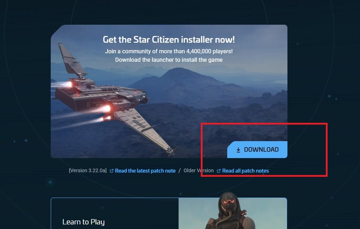
Task: Click the four-point star sparkle left of banner
Action: coord(26,140)
